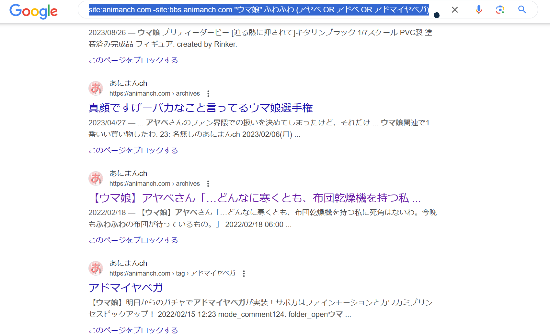This screenshot has height=336, width=550.
Task: Click the あにまんch favicon above 真顔ですげーバカ
Action: coord(96,88)
